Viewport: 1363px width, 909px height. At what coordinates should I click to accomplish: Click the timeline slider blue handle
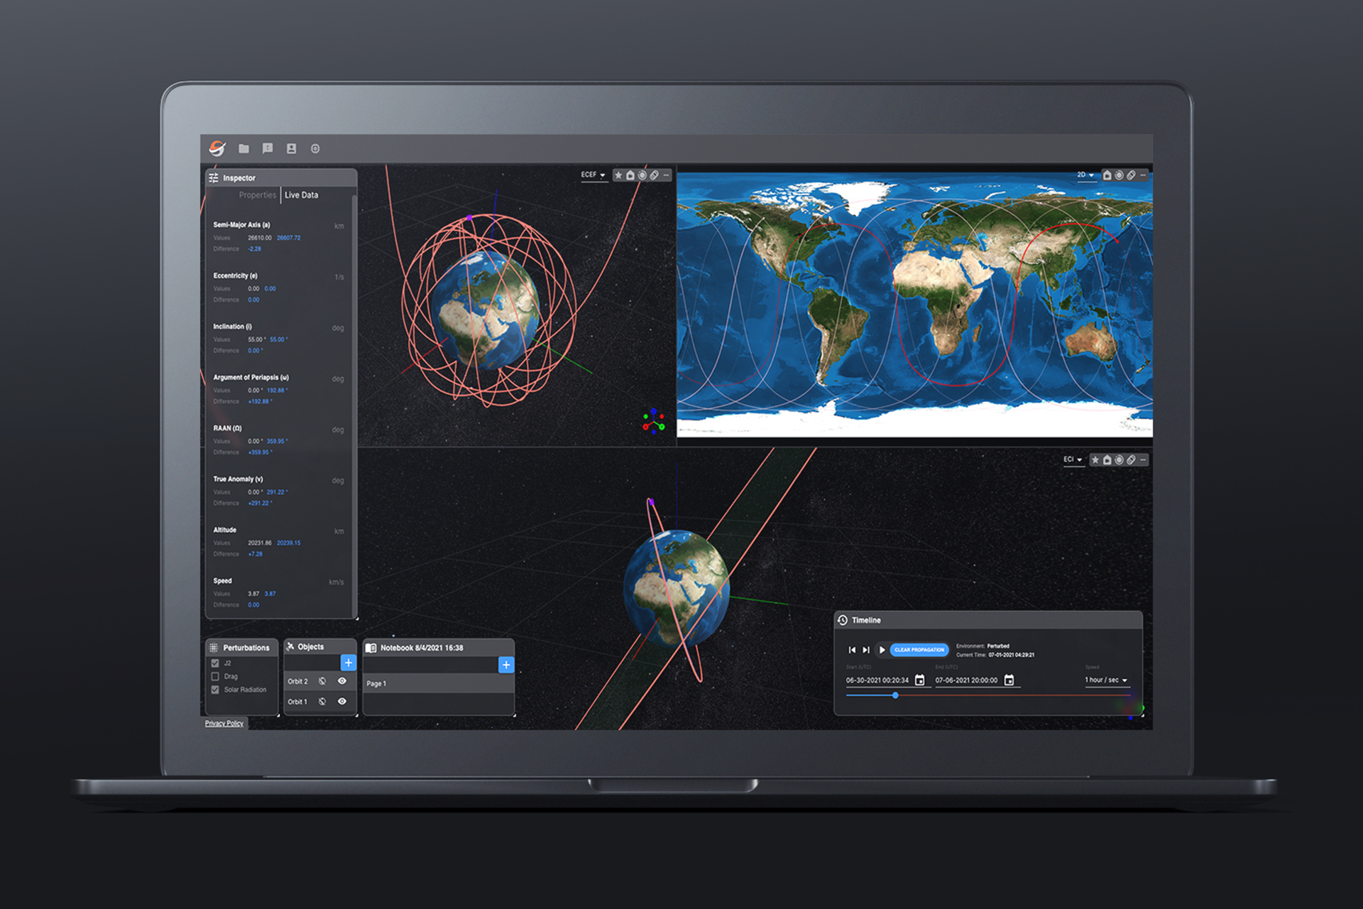[x=895, y=696]
